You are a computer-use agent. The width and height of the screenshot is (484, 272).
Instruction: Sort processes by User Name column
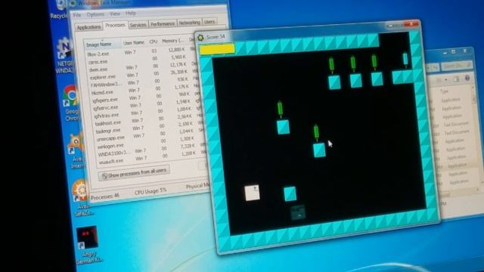click(134, 43)
